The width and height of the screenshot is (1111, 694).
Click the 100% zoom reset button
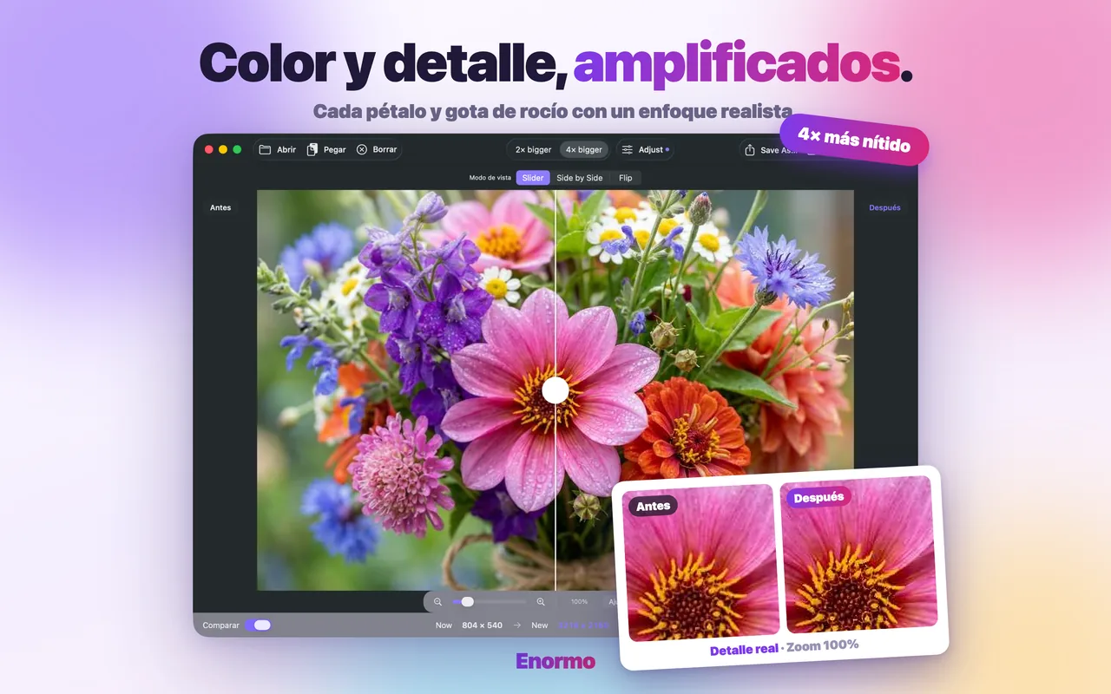578,601
